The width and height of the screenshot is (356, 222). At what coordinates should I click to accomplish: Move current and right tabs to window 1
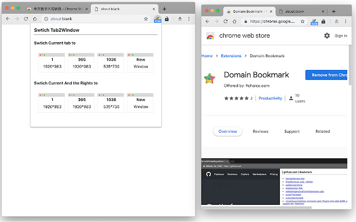[x=52, y=103]
